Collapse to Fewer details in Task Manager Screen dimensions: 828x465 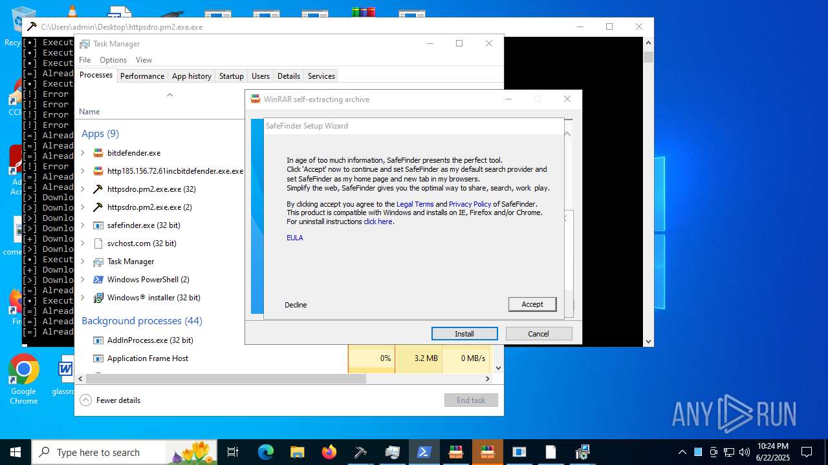click(111, 400)
